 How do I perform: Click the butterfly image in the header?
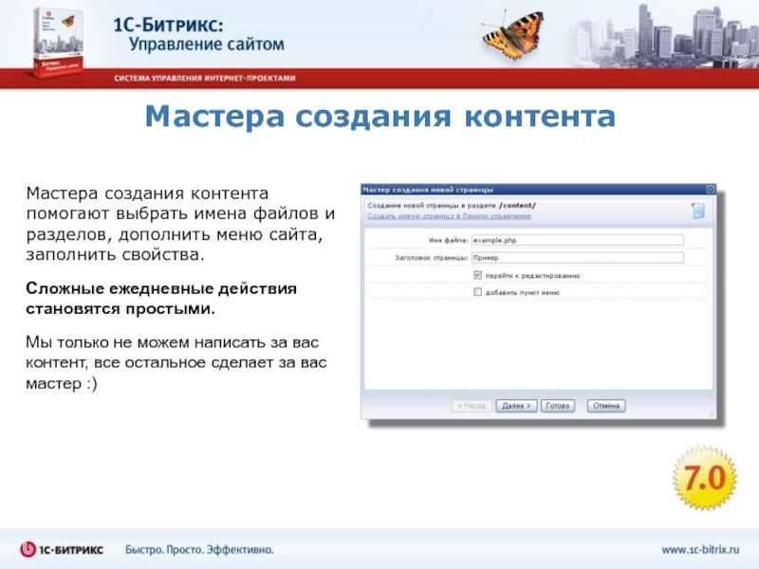point(513,34)
